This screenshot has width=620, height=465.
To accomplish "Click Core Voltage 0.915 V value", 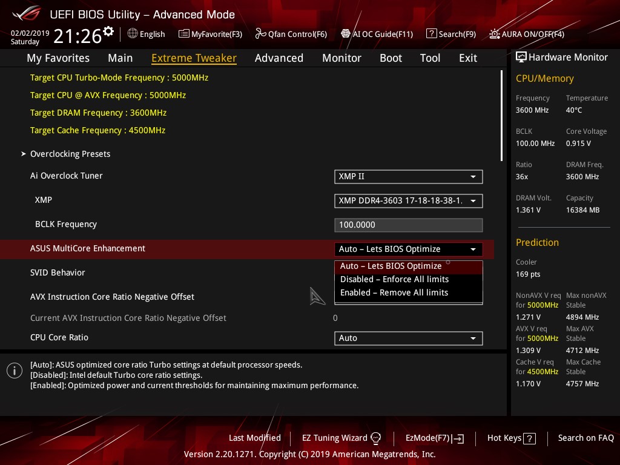I will click(x=578, y=143).
